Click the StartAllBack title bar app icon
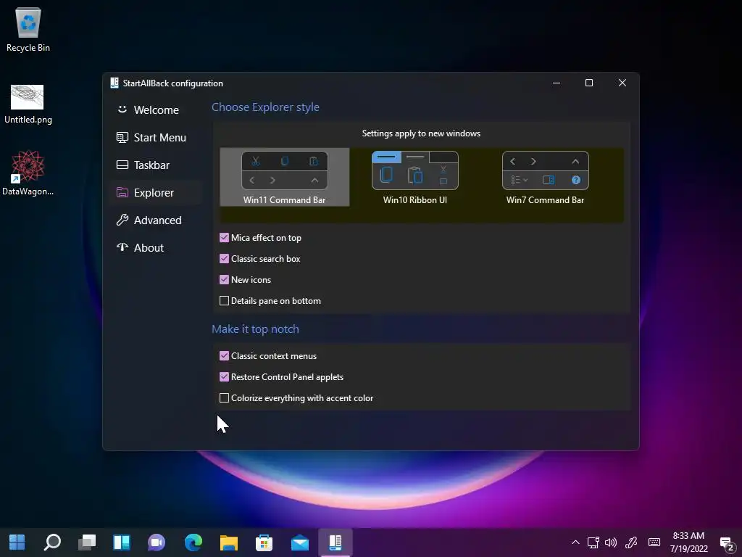The height and width of the screenshot is (557, 742). (114, 83)
